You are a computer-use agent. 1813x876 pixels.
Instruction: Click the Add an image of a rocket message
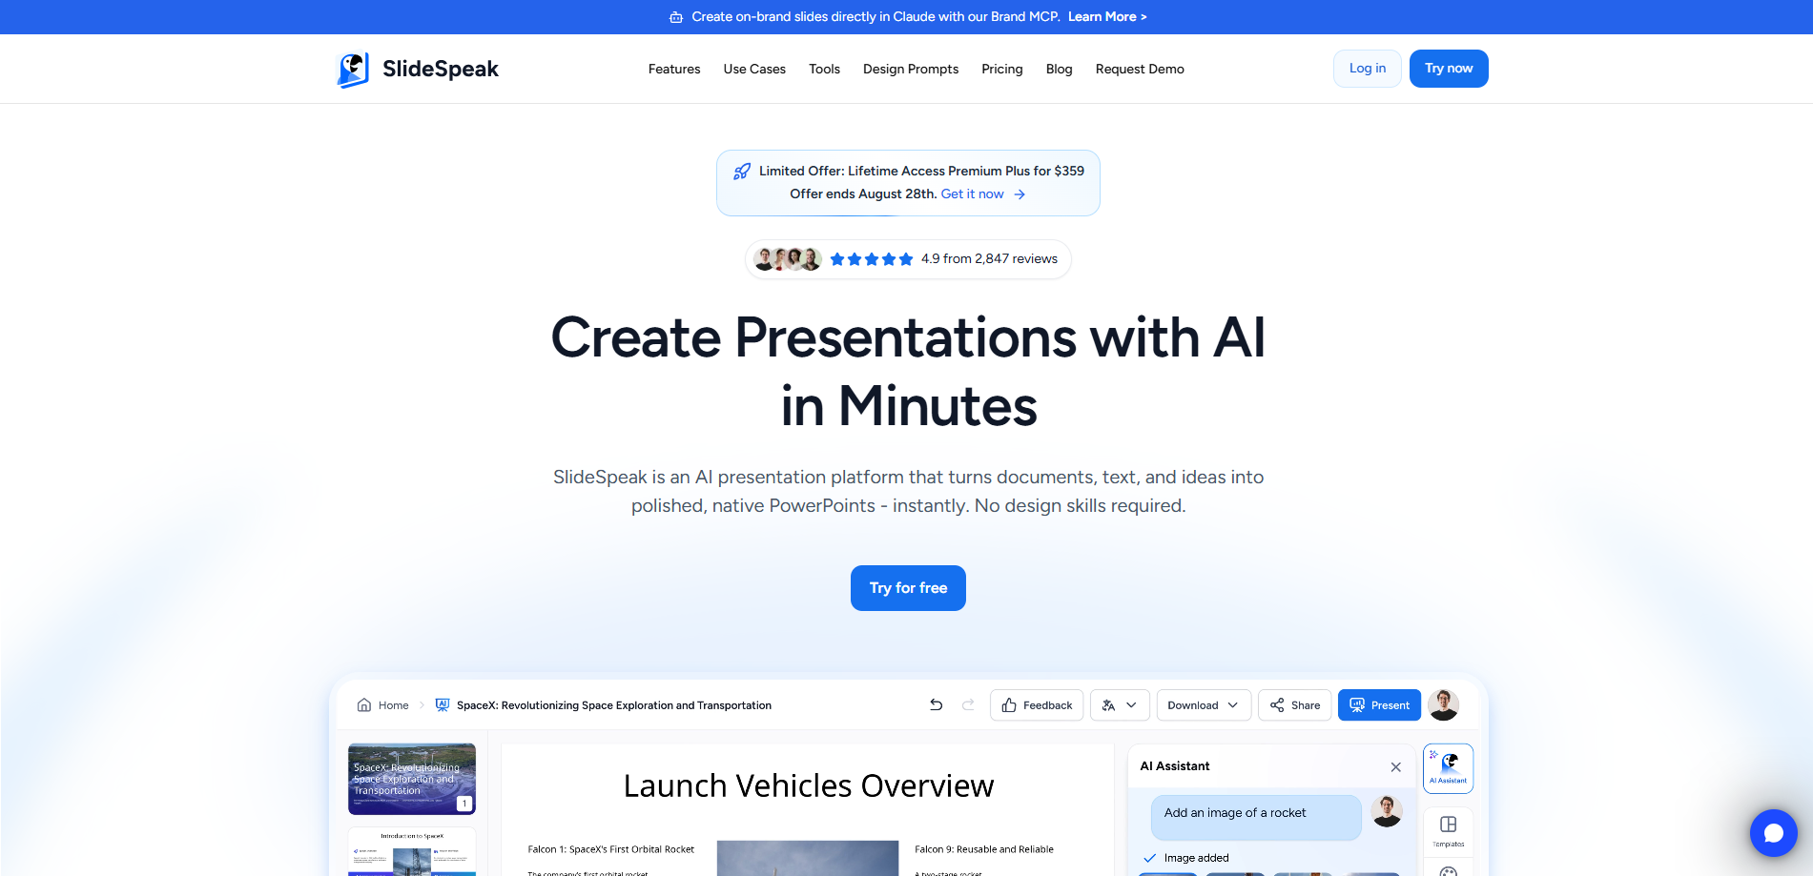pyautogui.click(x=1256, y=817)
